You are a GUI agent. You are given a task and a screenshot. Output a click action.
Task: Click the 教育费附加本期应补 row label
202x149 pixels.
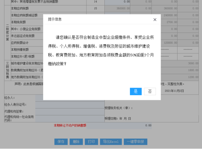[27, 70]
